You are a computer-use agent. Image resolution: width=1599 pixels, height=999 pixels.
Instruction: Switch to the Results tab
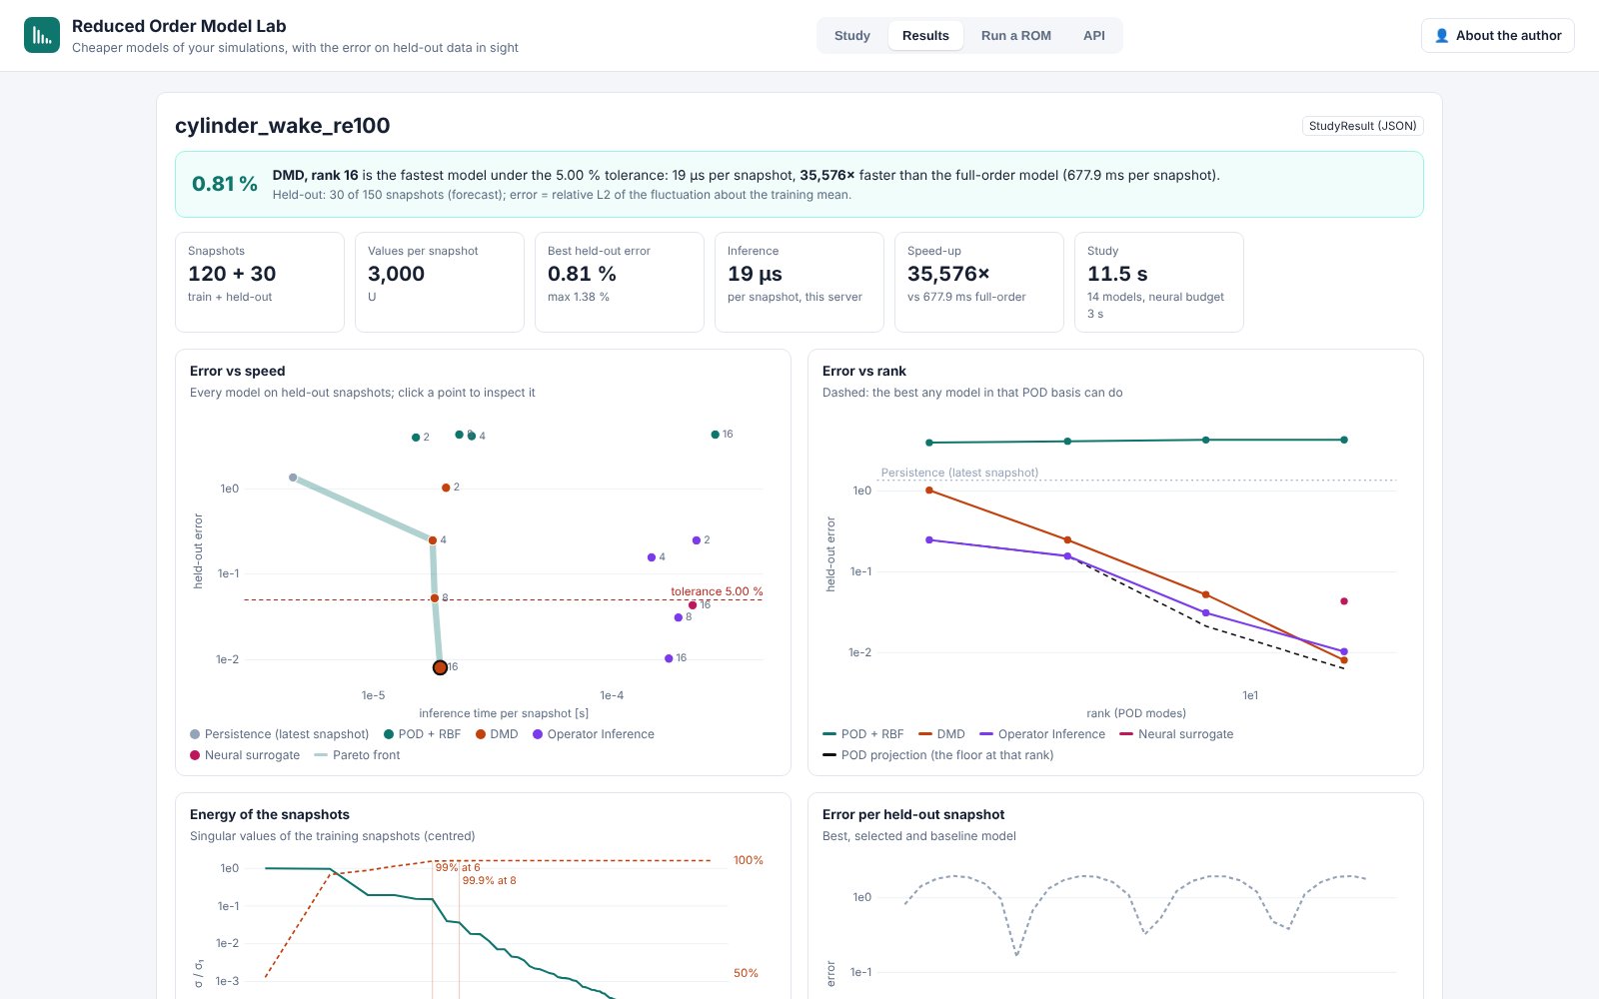pos(925,35)
